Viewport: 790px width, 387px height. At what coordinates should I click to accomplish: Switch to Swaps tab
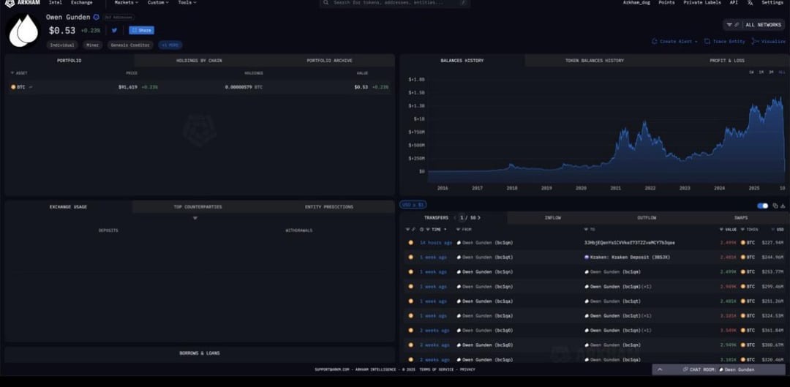tap(741, 218)
